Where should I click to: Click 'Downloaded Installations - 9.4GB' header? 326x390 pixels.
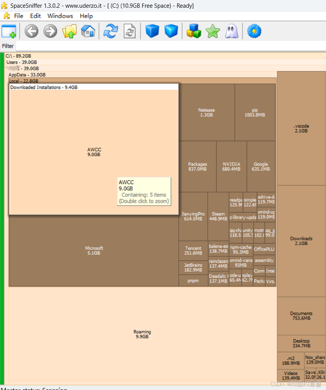(x=44, y=87)
